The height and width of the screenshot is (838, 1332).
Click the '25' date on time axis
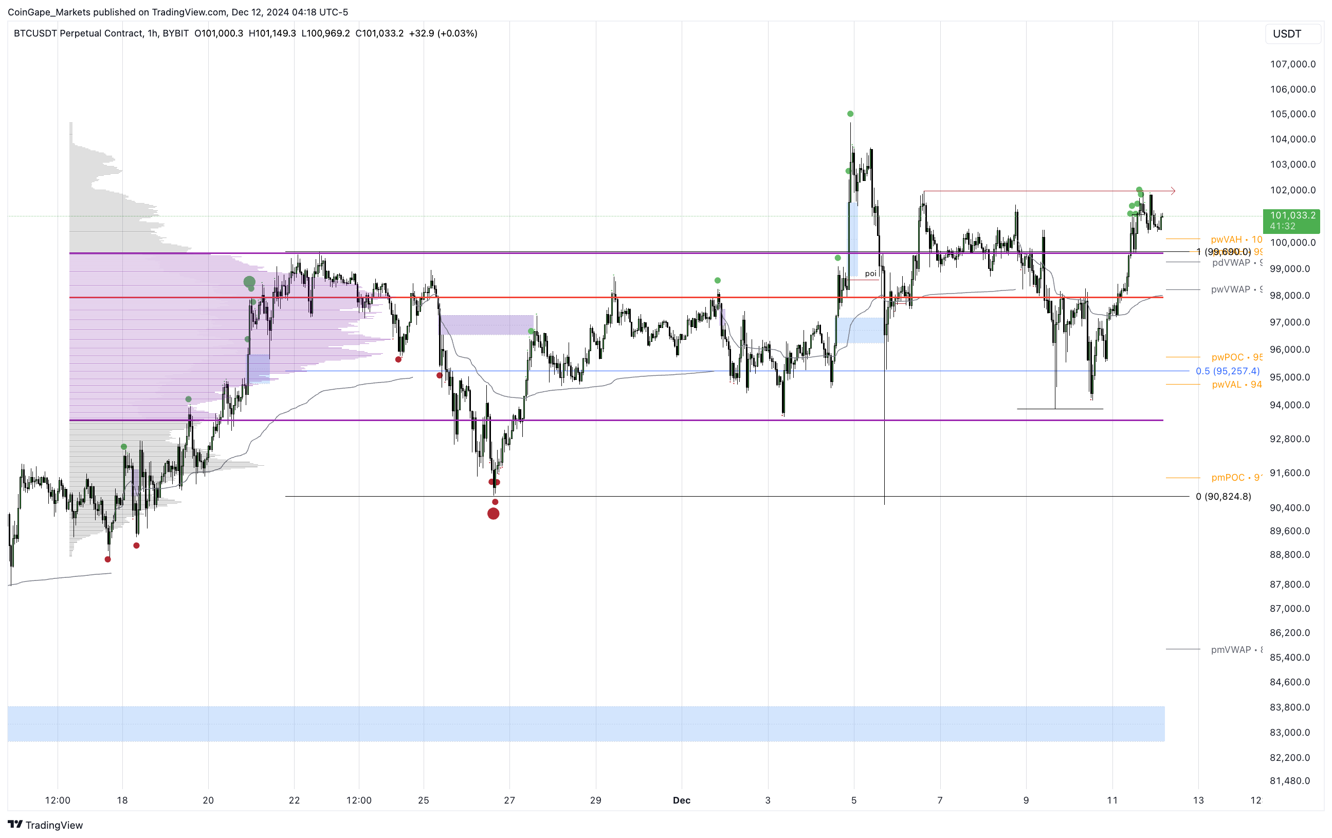[424, 800]
